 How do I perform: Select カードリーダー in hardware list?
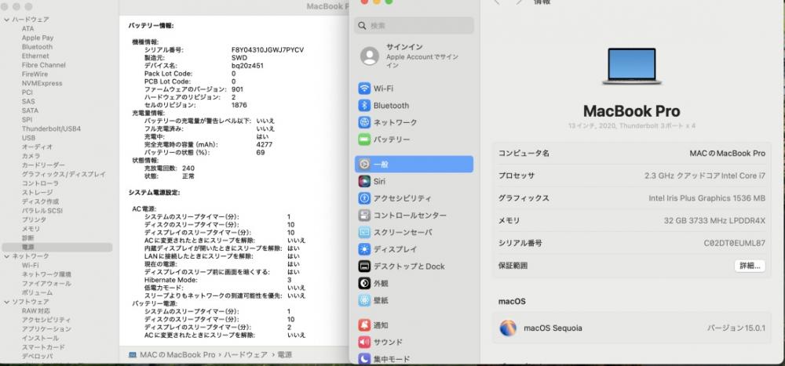[x=43, y=165]
